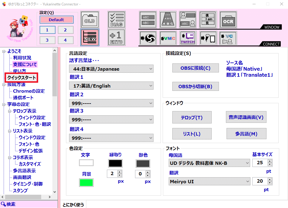Viewport: 288px width, 208px height.
Task: Click the green 背景 background color swatch
Action: tap(87, 182)
